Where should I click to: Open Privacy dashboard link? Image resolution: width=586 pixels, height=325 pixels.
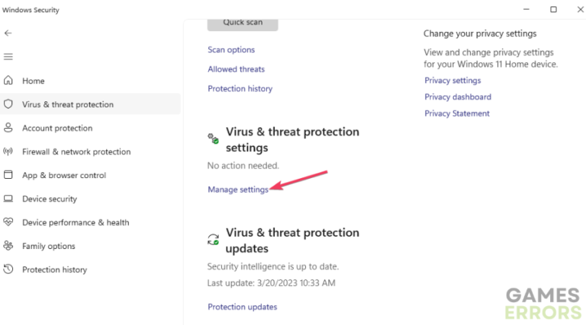[x=458, y=97]
